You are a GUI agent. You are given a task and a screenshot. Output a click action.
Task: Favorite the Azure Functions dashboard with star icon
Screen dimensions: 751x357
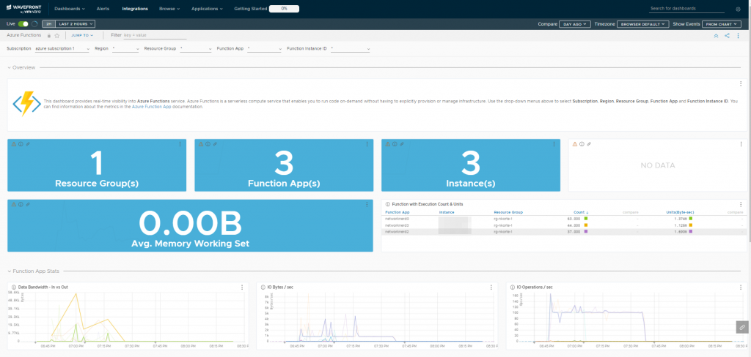[57, 35]
